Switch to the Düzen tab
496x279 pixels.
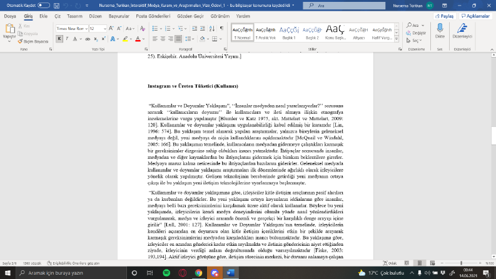coord(95,16)
